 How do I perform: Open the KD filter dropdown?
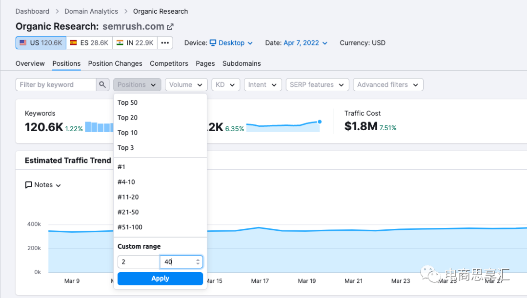point(225,85)
